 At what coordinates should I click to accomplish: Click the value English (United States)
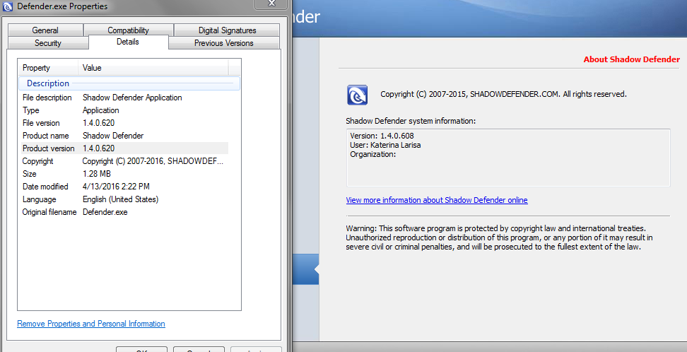pyautogui.click(x=120, y=199)
